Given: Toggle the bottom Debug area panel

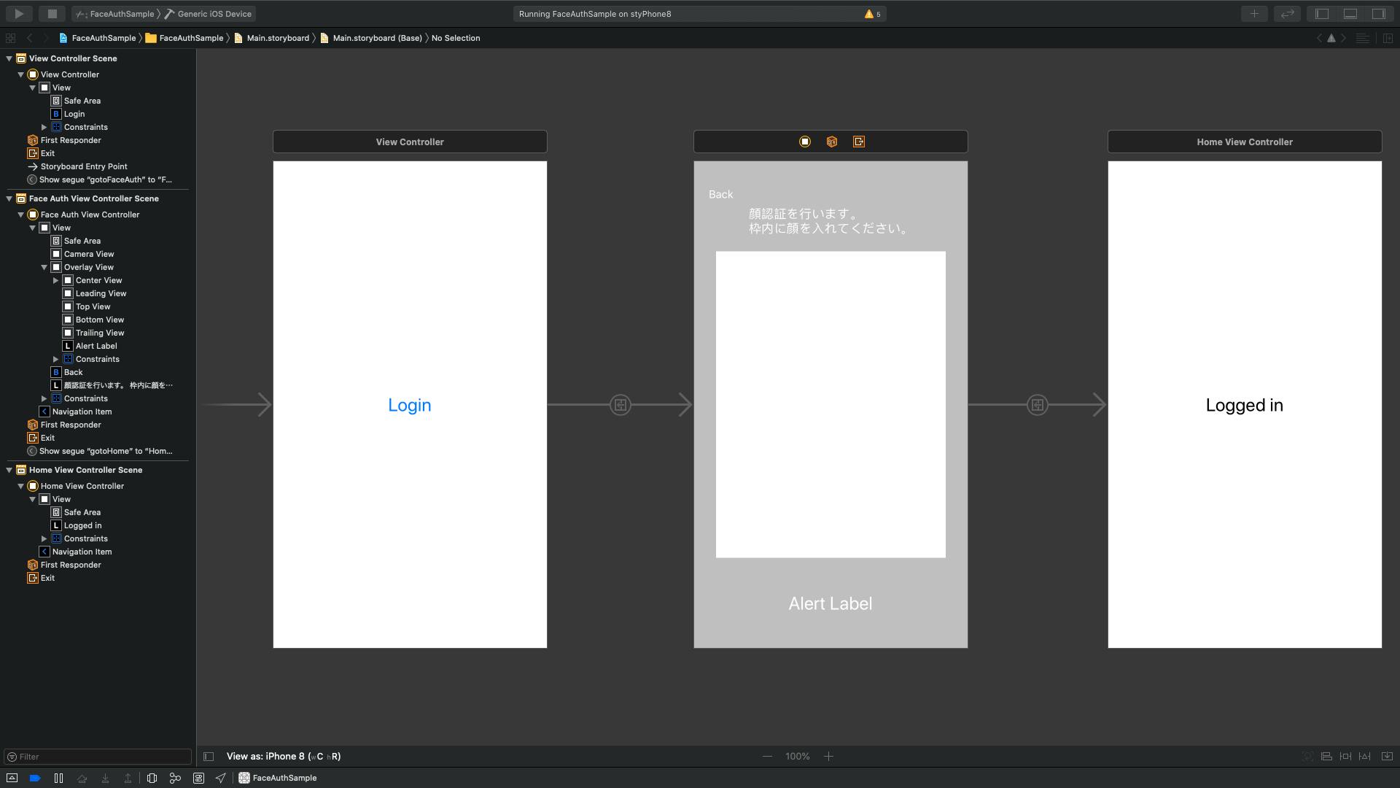Looking at the screenshot, I should tap(1350, 13).
